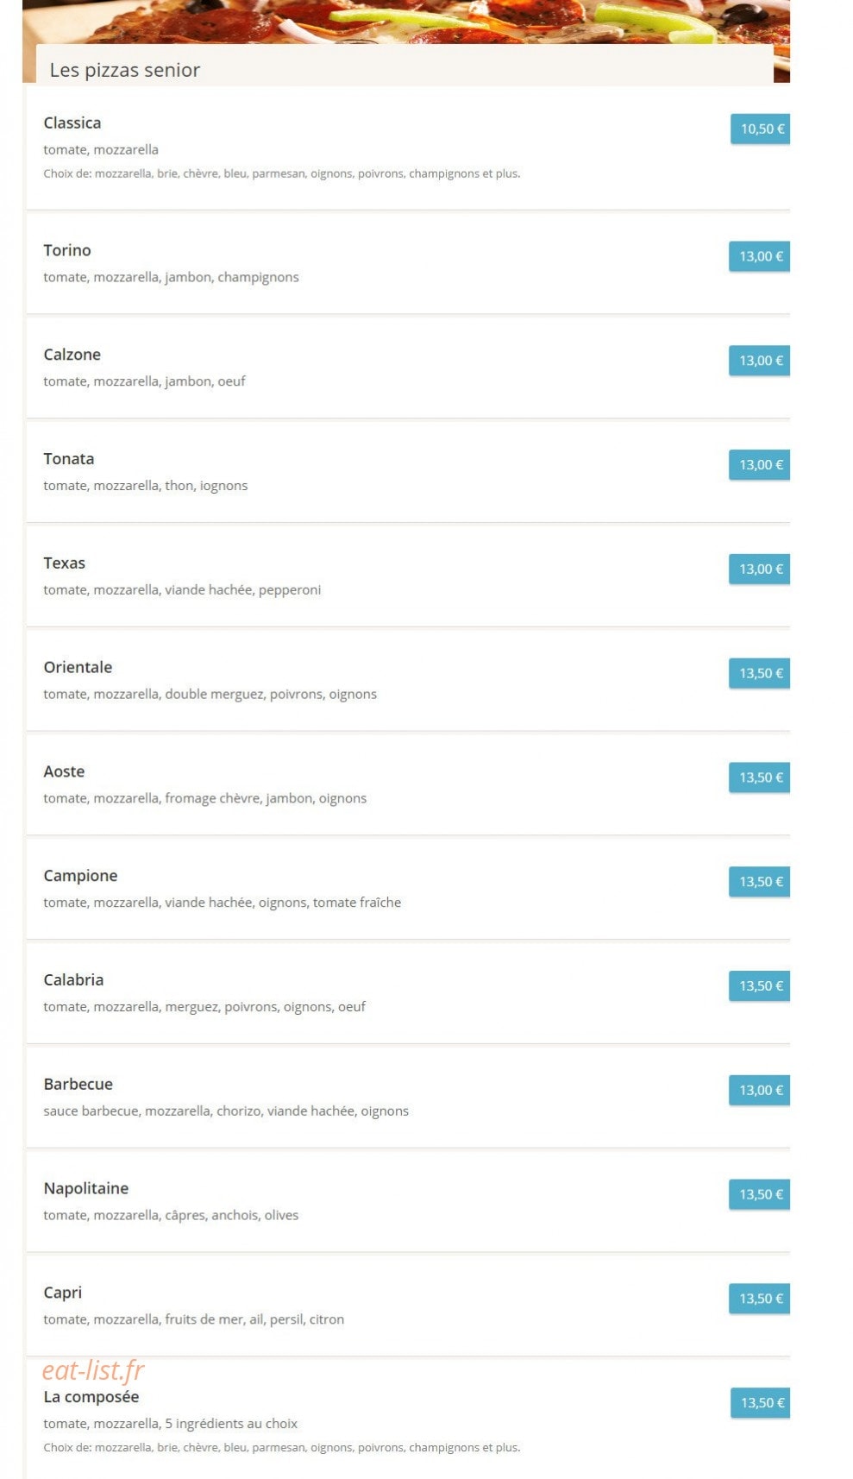Pick the Campione 13,50 € price button
Screen dimensions: 853x1479
tap(759, 882)
